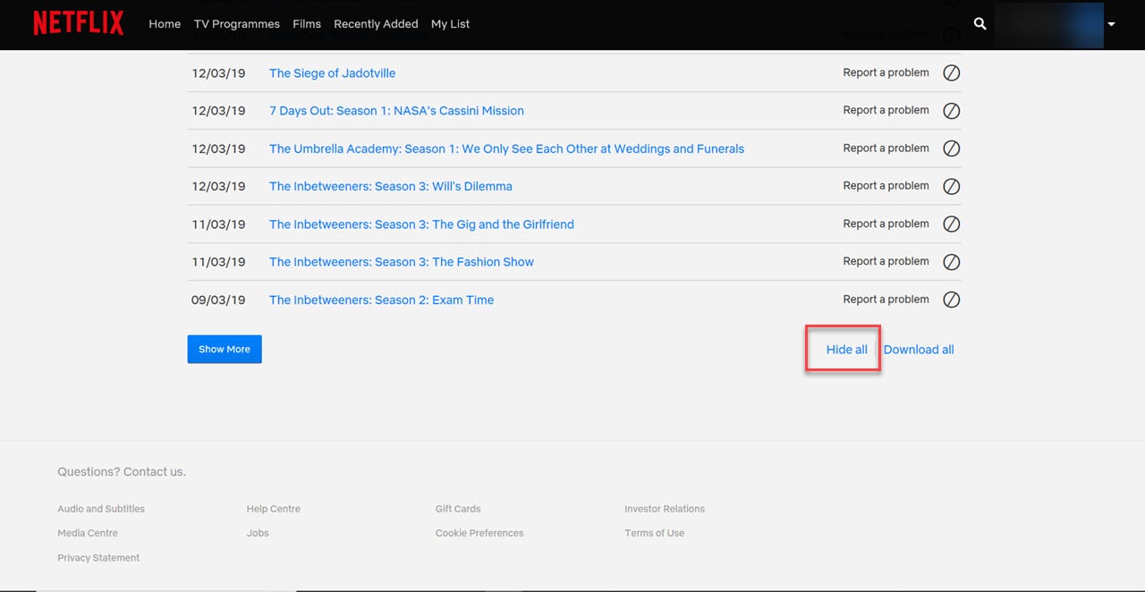The image size is (1145, 592).
Task: Report a problem for The Fashion Show
Action: tap(886, 261)
